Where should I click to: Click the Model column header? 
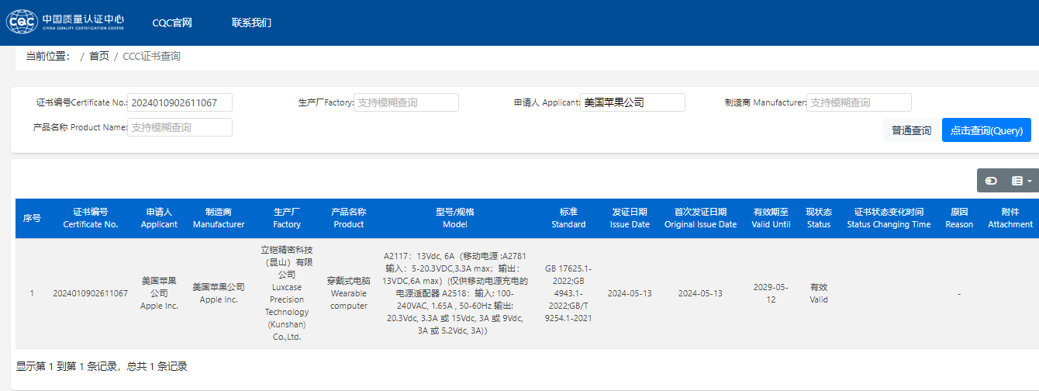(455, 218)
